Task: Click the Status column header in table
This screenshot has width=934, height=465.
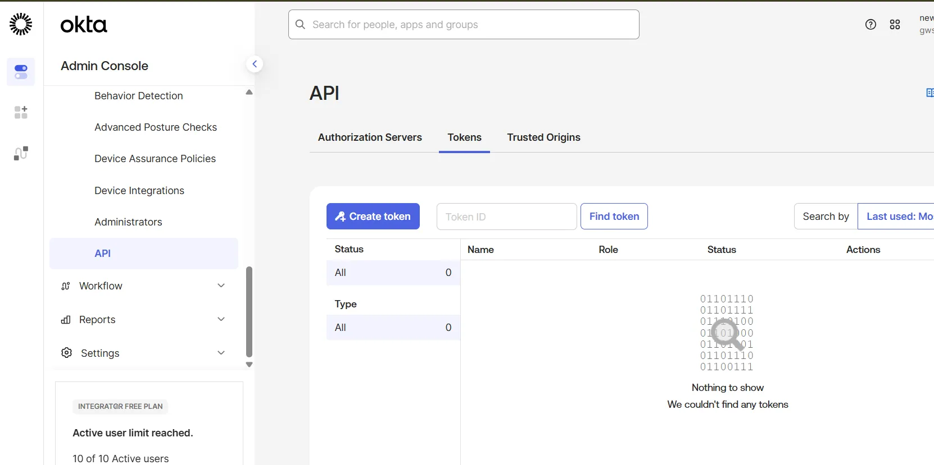Action: pos(722,250)
